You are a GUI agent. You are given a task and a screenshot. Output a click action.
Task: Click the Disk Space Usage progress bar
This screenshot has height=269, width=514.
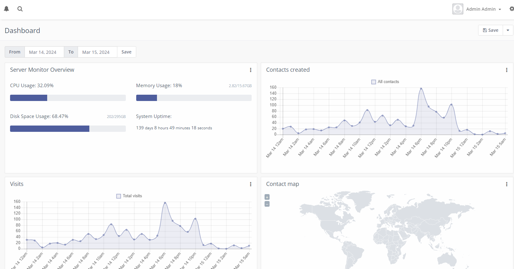[68, 129]
